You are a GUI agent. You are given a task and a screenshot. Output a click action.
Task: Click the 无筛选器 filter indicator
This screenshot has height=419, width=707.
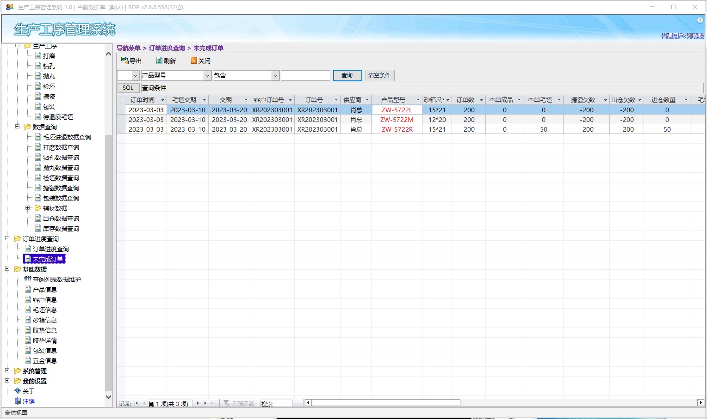pyautogui.click(x=239, y=403)
